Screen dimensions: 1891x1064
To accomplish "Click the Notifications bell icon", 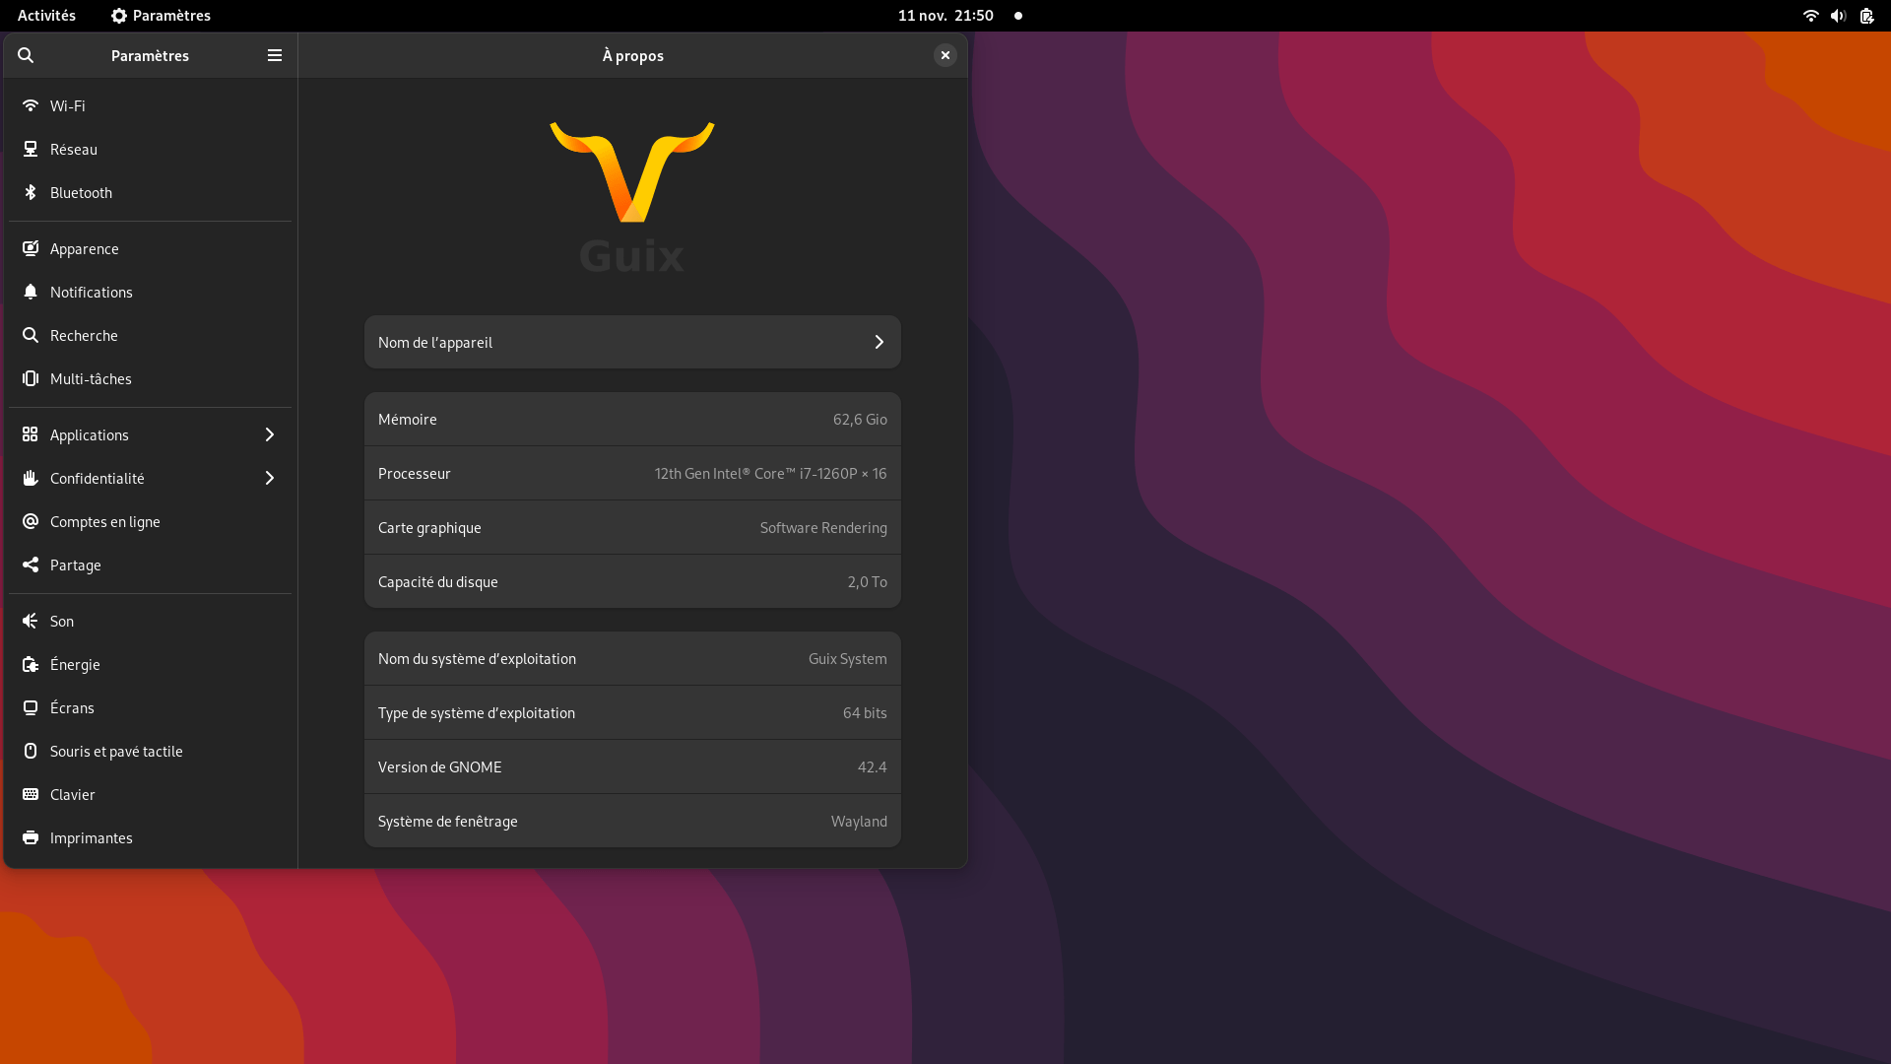I will click(31, 292).
